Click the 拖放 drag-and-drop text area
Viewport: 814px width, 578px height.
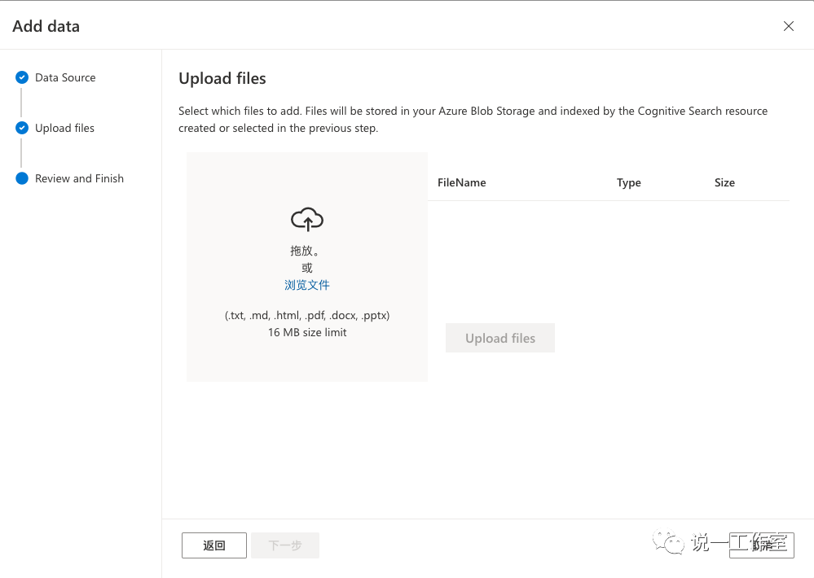click(306, 251)
